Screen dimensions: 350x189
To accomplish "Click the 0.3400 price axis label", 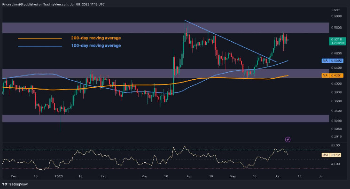I will coord(336,111).
